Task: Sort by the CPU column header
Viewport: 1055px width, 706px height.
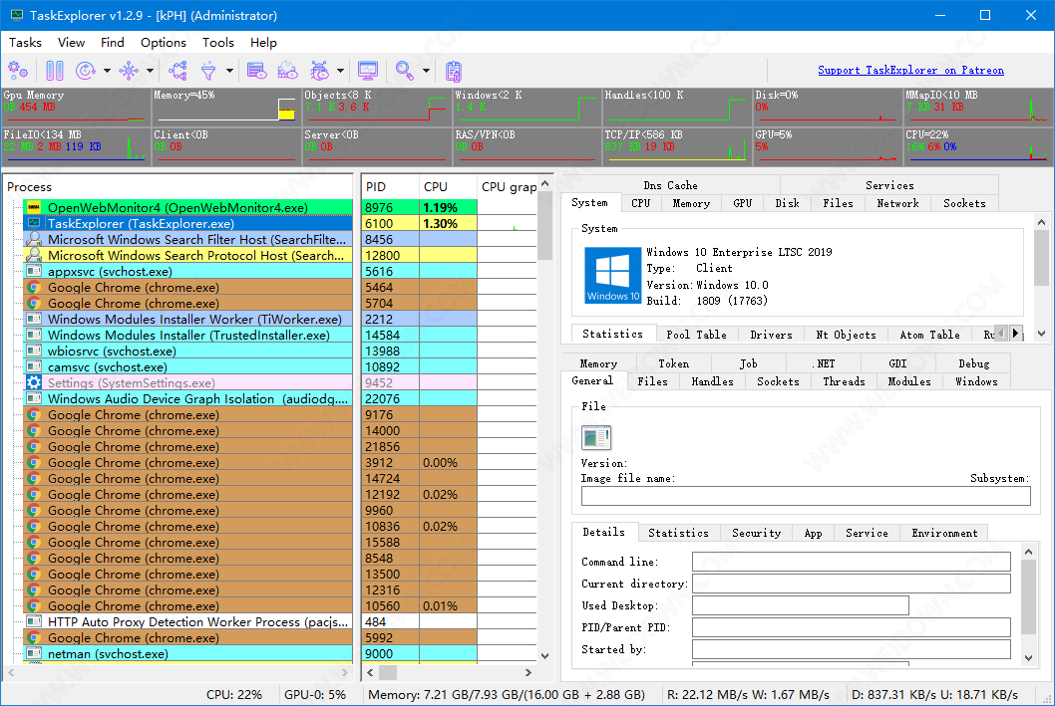Action: [x=448, y=187]
